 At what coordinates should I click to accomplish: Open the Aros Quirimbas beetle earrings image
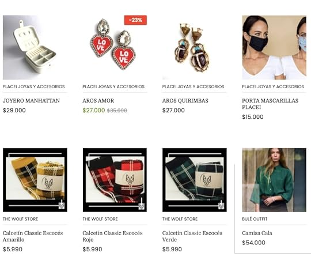click(195, 47)
